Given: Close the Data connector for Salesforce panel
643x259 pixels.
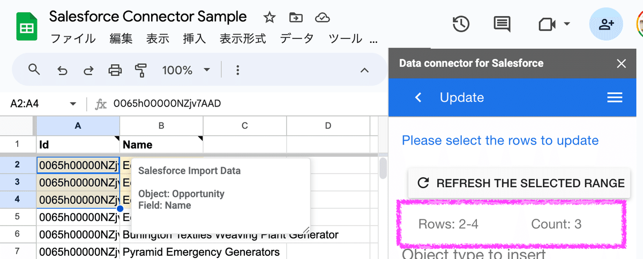Looking at the screenshot, I should point(622,64).
